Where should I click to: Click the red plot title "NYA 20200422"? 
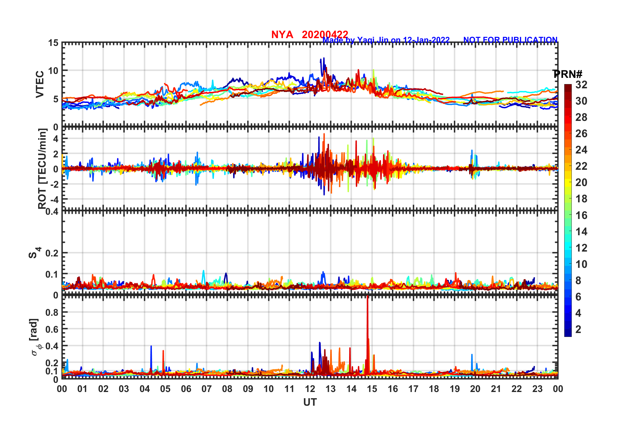[x=310, y=34]
